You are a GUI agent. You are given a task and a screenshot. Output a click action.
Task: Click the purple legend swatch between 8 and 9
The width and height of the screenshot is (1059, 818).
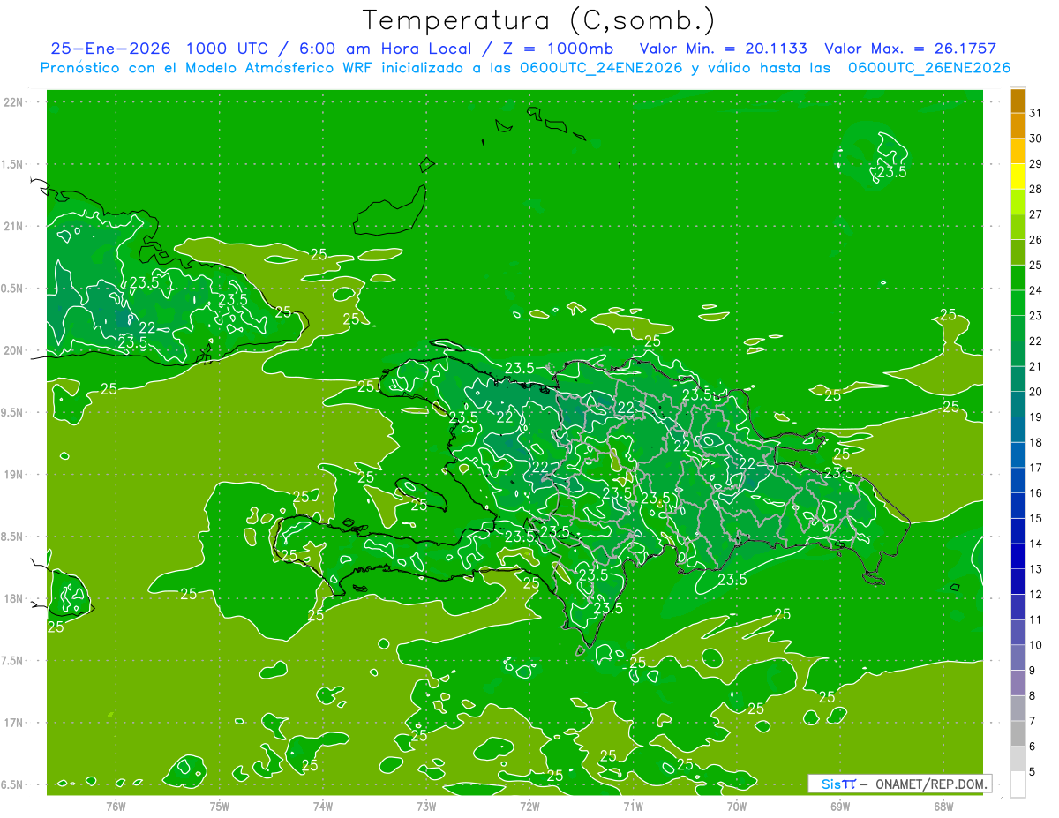[x=1018, y=683]
